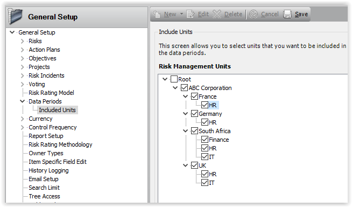Collapse the UK unit node
Screen dimensions: 352x207
pyautogui.click(x=186, y=165)
